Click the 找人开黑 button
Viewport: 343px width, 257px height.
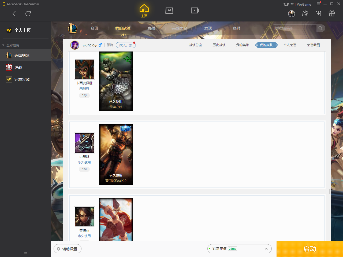126,45
